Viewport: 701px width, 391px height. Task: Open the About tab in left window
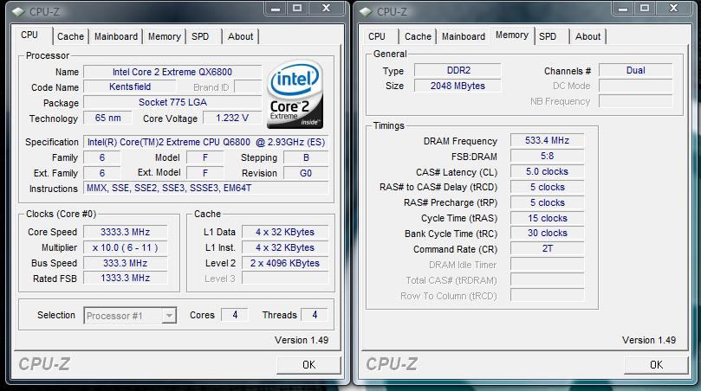[x=241, y=36]
